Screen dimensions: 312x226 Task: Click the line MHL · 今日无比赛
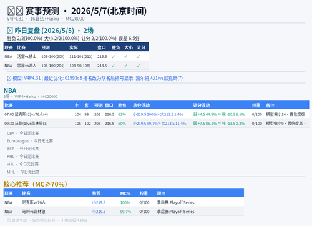click(23, 172)
